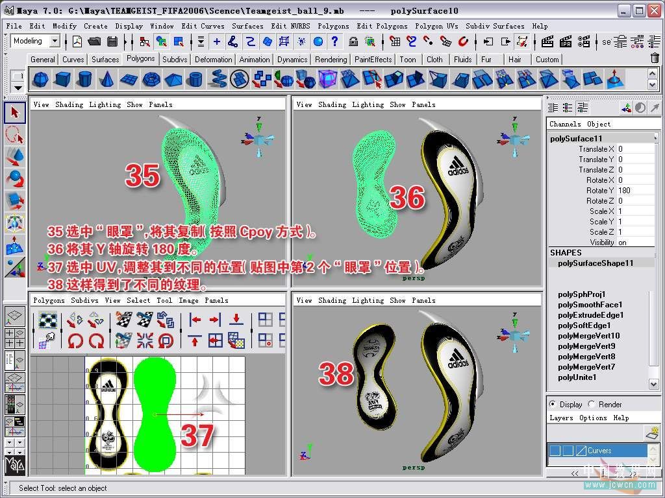The image size is (665, 498).
Task: Create new layer icon in layer editor
Action: point(652,433)
